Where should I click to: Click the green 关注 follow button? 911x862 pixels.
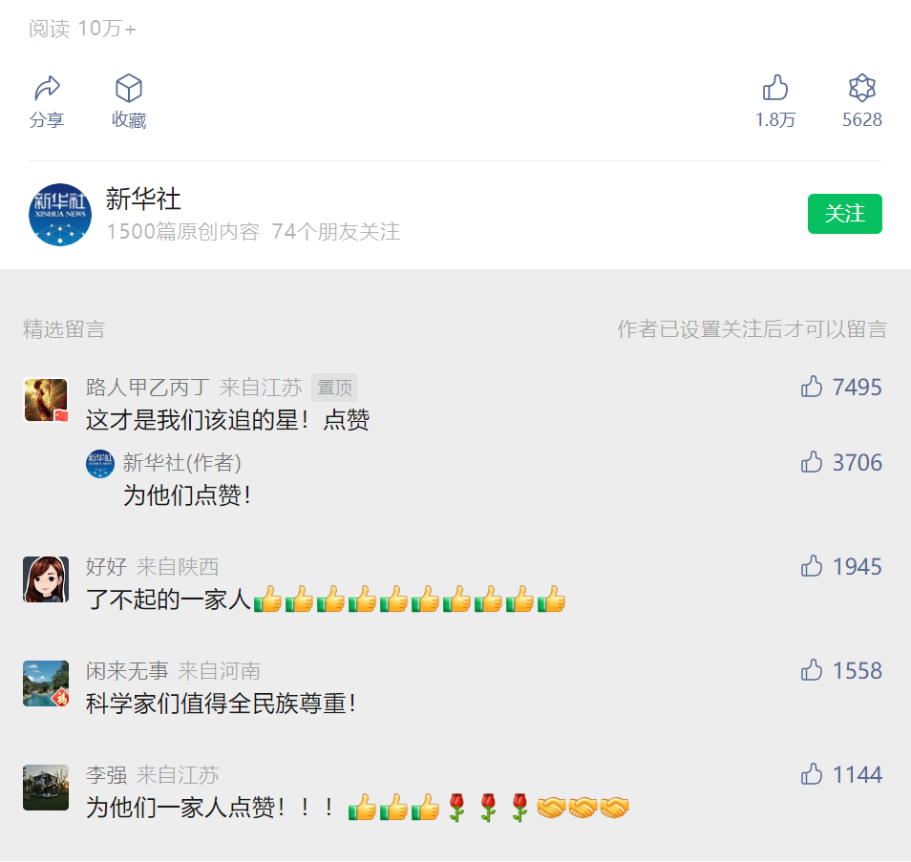pyautogui.click(x=845, y=214)
